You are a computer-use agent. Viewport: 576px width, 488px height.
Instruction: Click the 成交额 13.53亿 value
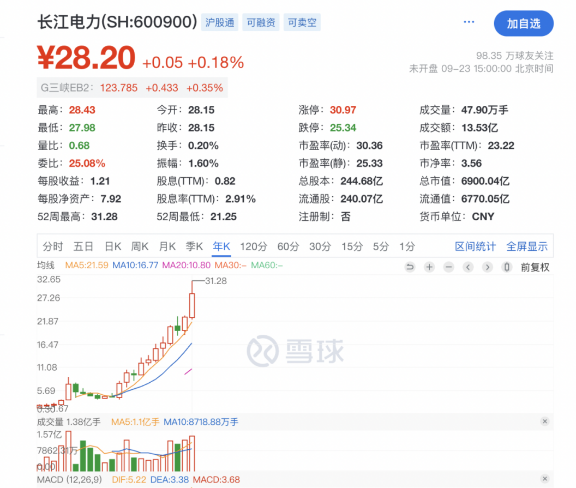479,128
